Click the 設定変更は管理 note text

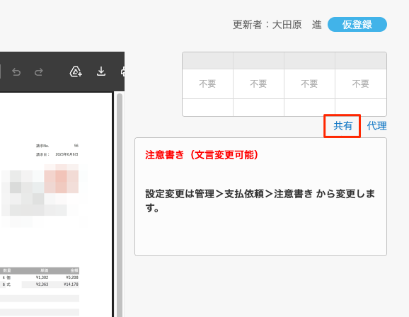[260, 201]
